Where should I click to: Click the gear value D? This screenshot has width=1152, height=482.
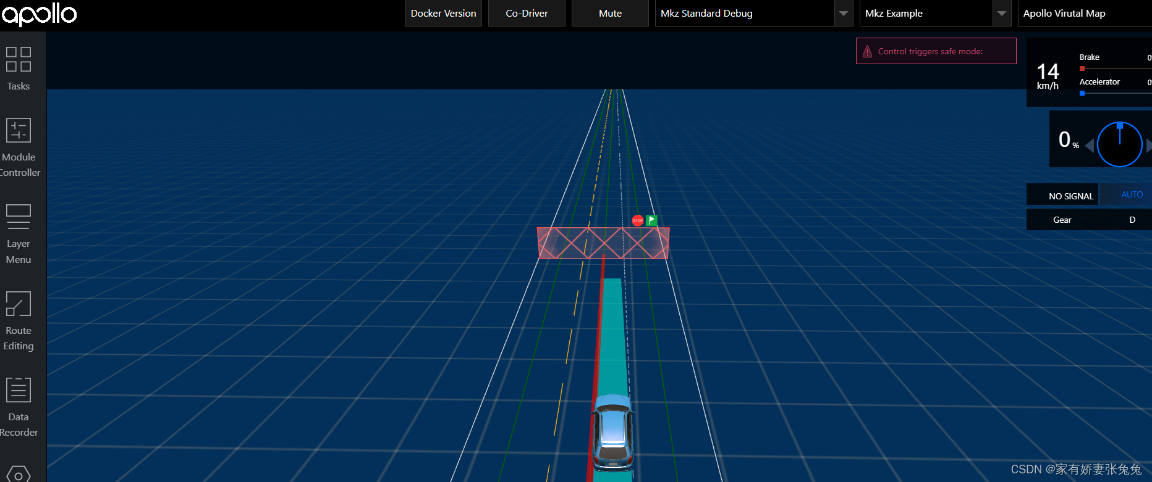1132,220
